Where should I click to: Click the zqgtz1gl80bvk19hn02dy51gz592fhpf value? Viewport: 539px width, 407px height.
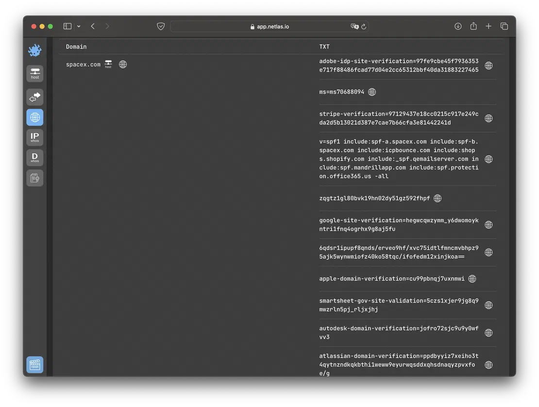[x=374, y=198]
